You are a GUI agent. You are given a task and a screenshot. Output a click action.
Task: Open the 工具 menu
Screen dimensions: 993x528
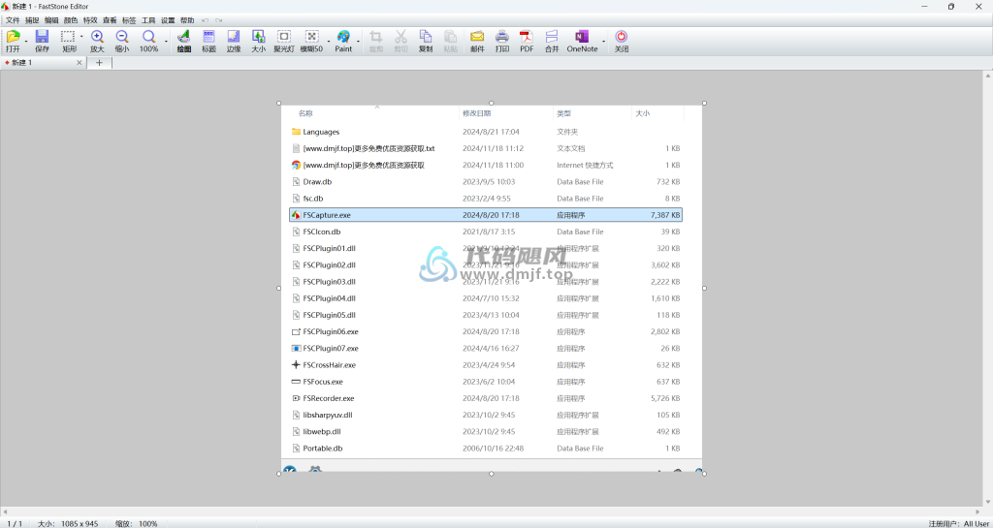tap(148, 21)
